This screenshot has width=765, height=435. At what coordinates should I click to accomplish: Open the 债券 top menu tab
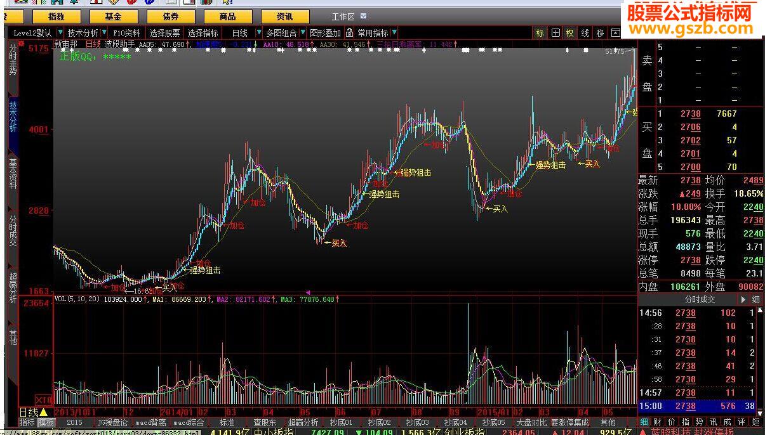(x=171, y=16)
